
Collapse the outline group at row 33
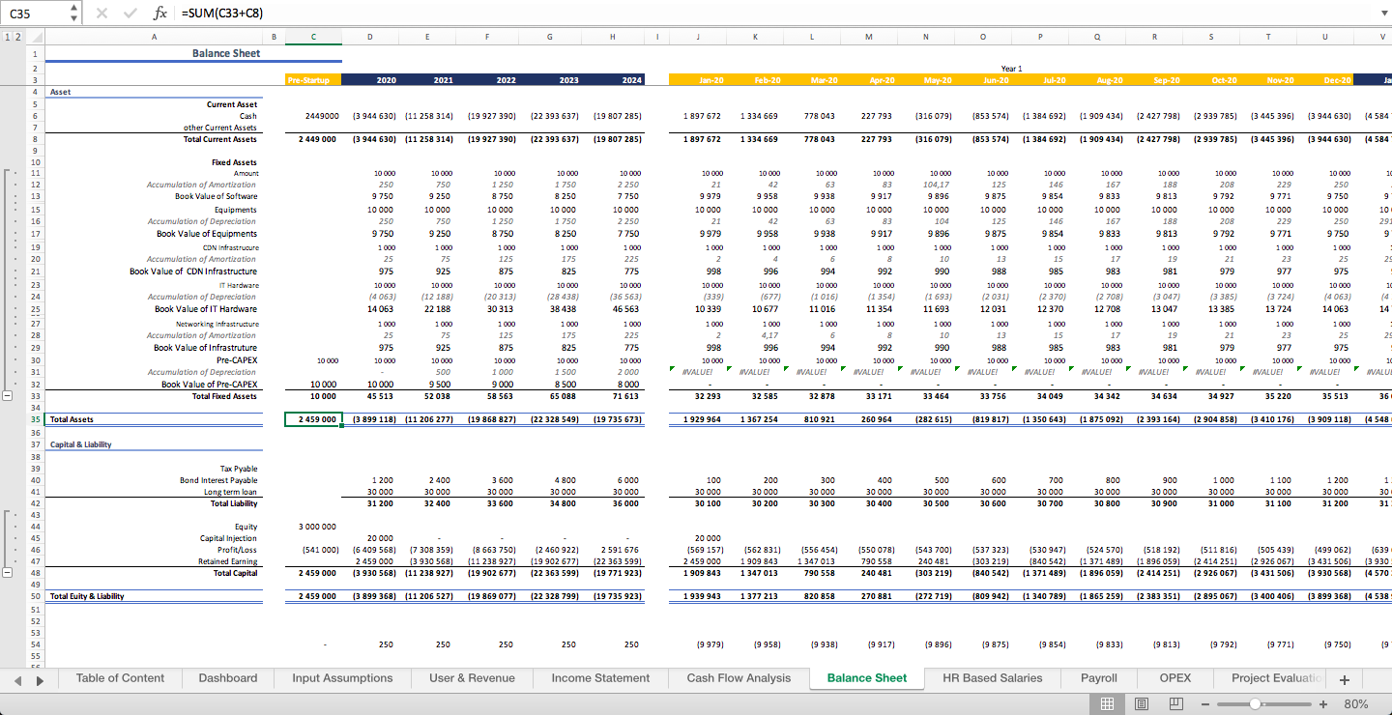[8, 396]
